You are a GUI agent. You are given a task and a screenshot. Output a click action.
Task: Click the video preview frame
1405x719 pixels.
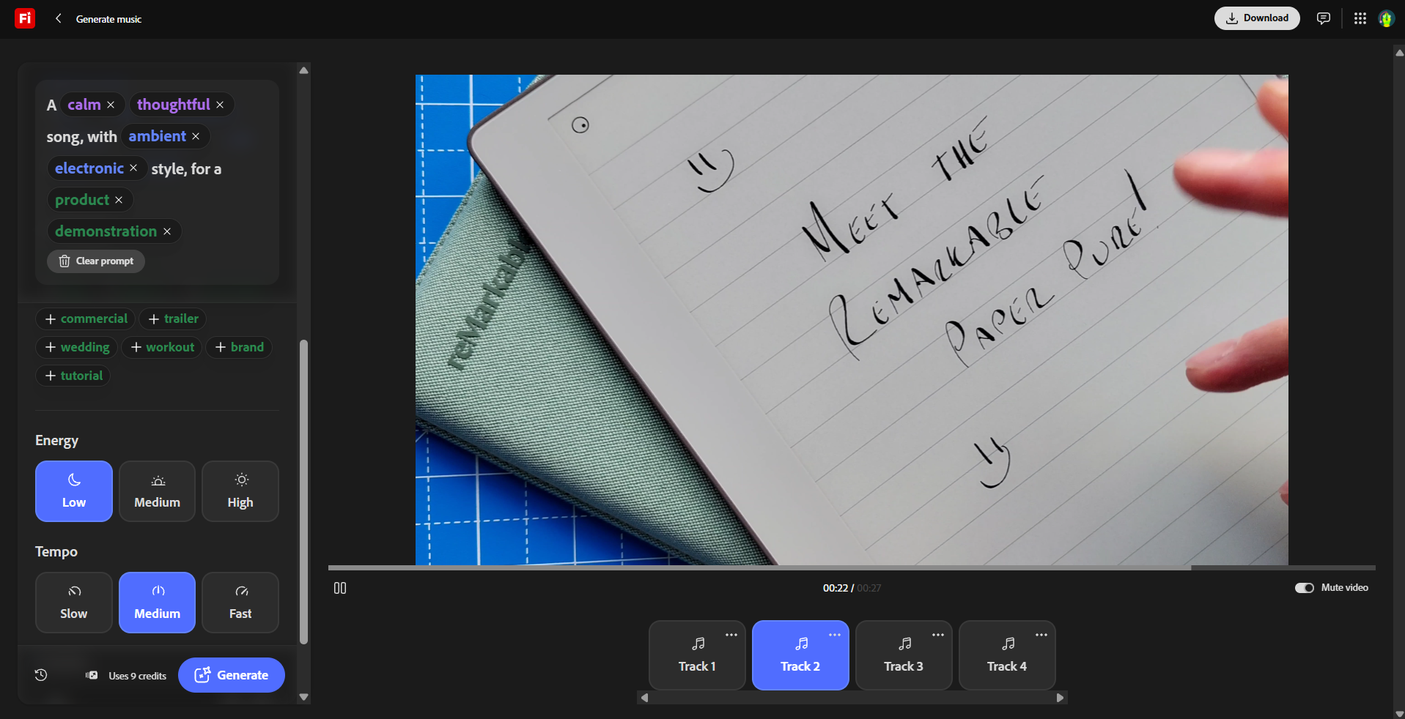pyautogui.click(x=852, y=319)
